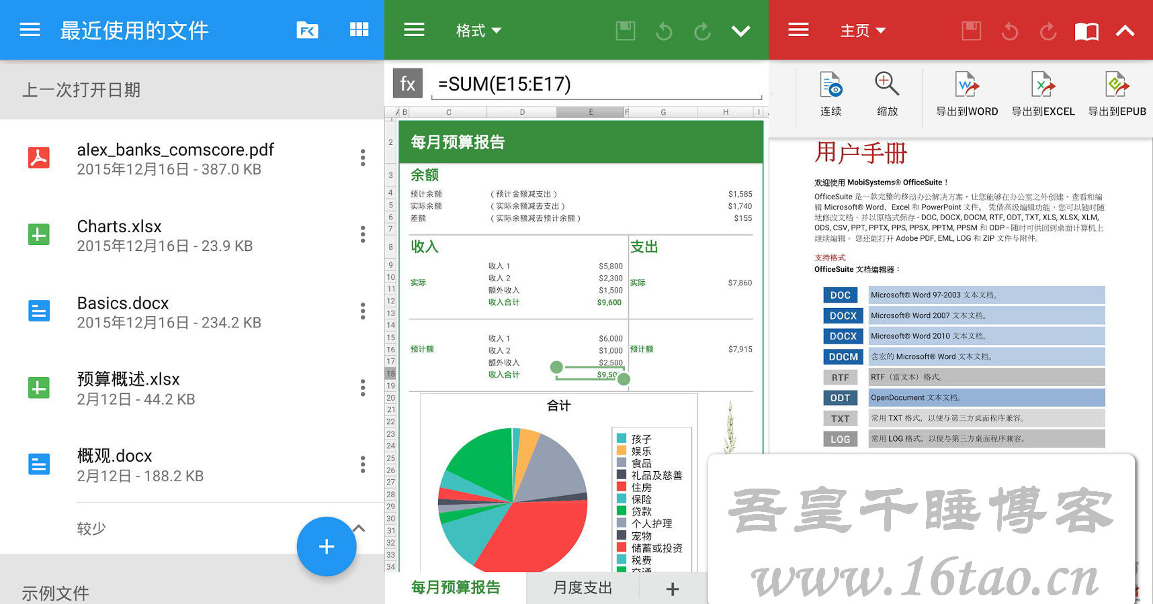Export the PDF to Excel
This screenshot has height=604, width=1153.
(x=1043, y=94)
